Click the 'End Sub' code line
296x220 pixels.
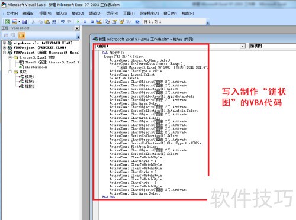(x=108, y=197)
